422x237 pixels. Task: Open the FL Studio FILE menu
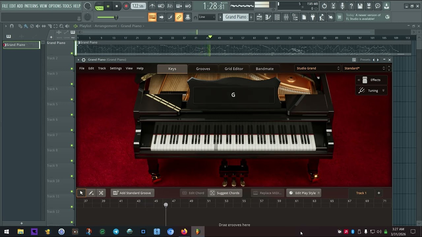[x=5, y=6]
